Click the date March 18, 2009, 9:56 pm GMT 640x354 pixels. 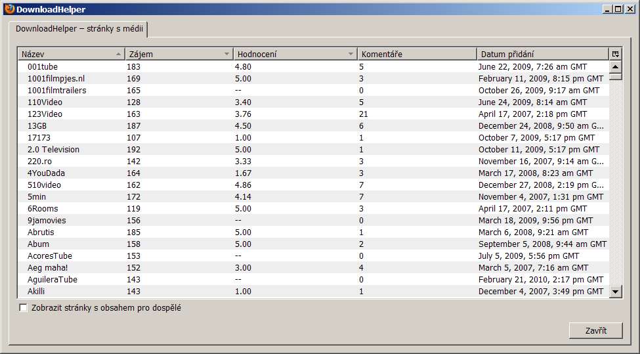pos(536,221)
